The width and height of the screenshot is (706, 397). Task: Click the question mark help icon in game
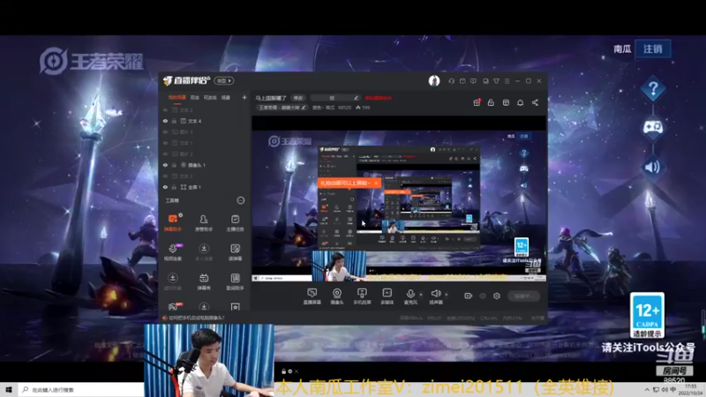coord(653,89)
